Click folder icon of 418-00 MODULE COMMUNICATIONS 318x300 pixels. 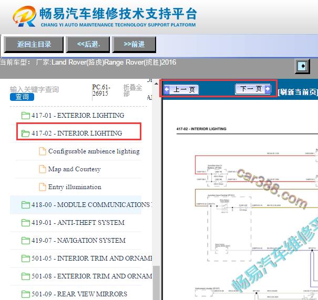[26, 205]
